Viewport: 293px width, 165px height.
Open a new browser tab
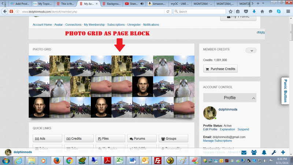258,3
